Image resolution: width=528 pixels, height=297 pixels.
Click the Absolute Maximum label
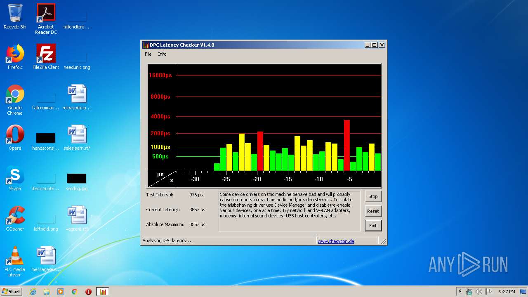tap(165, 224)
